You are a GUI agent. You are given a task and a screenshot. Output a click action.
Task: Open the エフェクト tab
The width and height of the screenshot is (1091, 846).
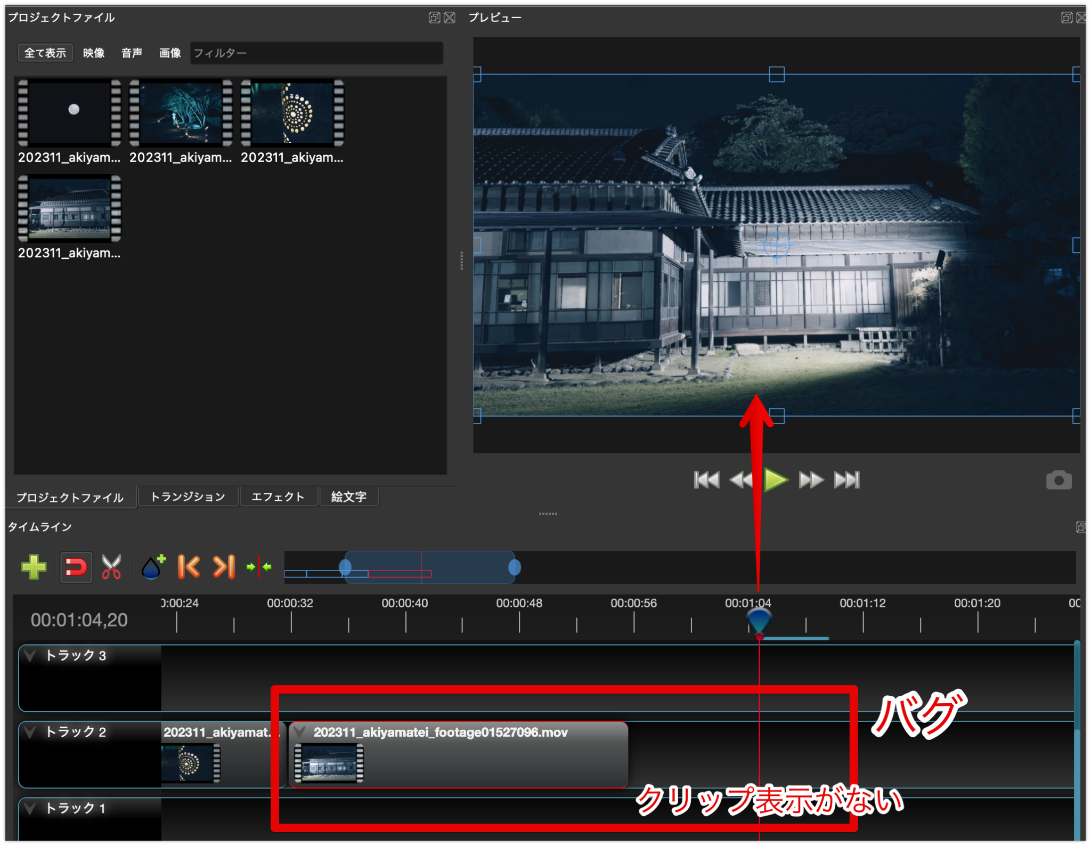tap(279, 496)
